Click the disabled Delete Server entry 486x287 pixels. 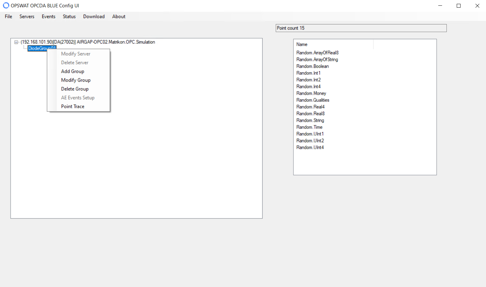(x=78, y=63)
